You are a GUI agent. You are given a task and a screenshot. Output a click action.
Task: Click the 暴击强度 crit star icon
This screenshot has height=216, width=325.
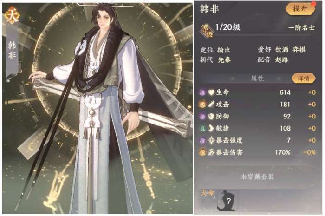tap(211, 140)
